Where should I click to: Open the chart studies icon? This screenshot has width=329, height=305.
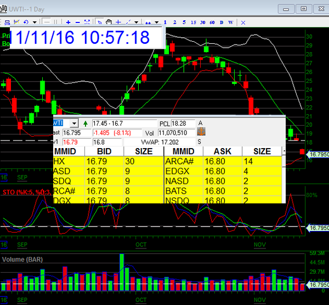18,22
